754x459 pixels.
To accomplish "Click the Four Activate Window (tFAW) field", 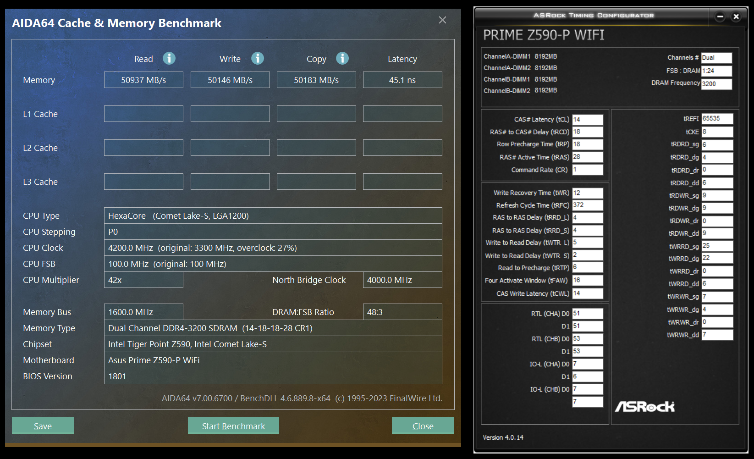I will (x=588, y=280).
